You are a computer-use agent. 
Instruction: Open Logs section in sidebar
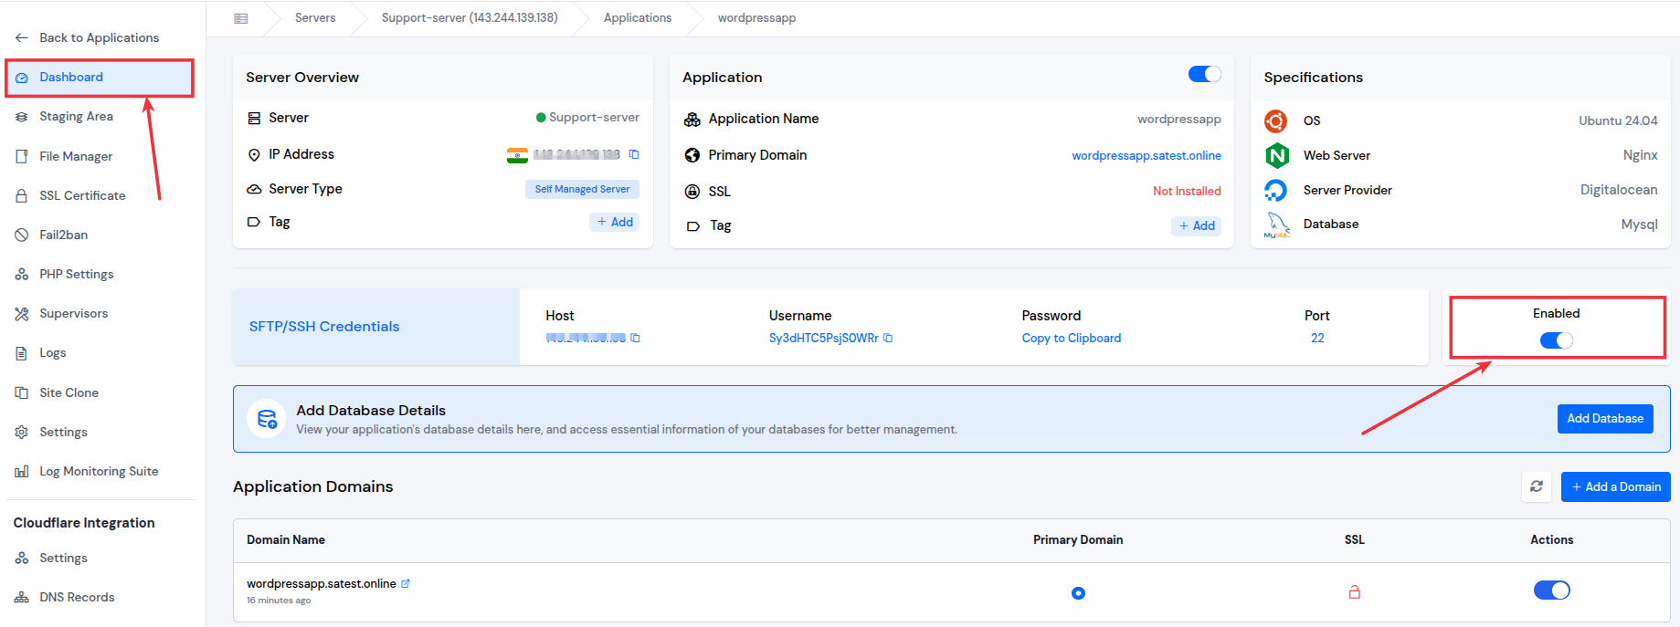[x=52, y=352]
